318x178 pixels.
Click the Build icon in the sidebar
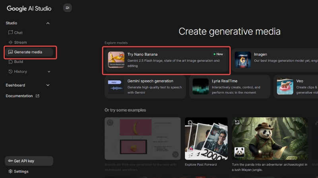click(11, 62)
